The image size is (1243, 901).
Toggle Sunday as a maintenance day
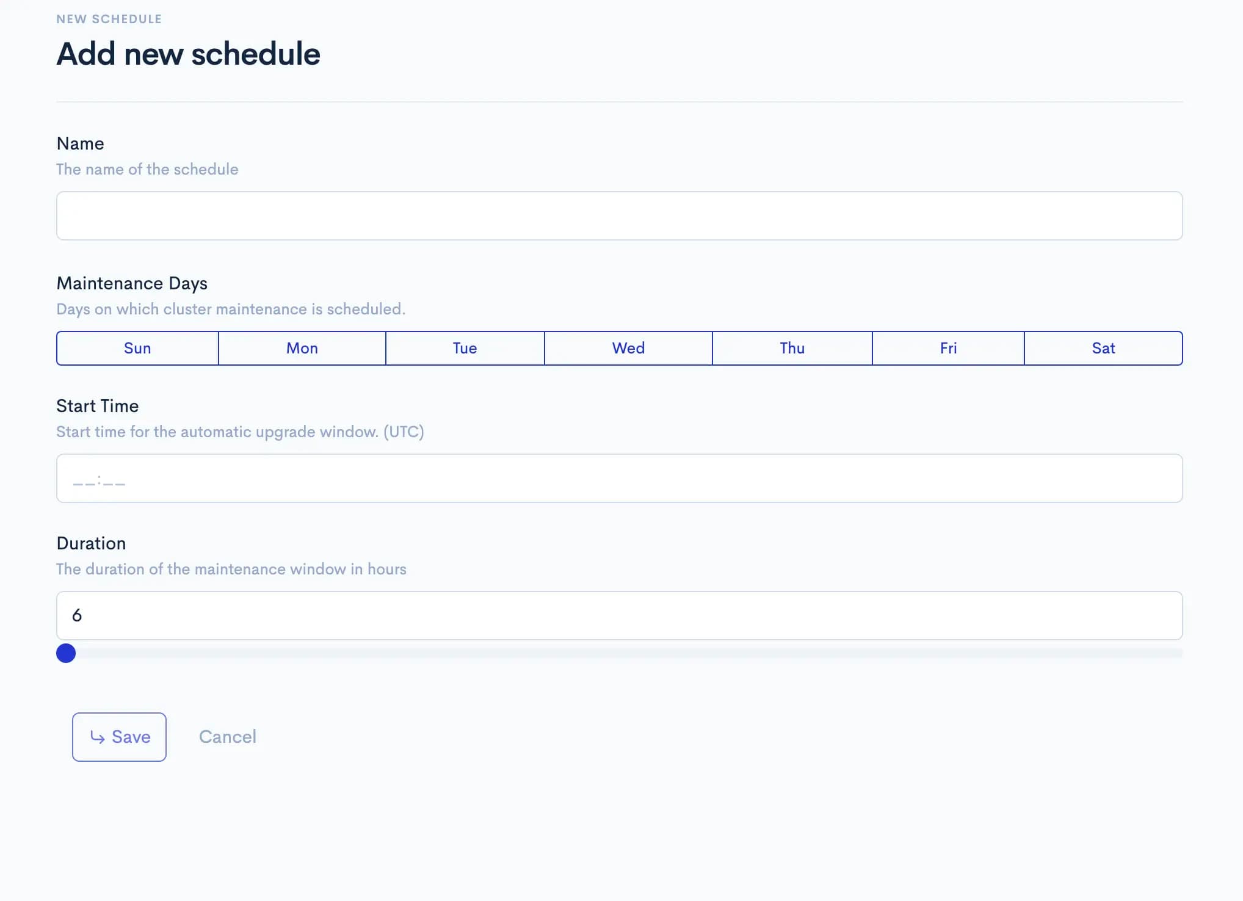[x=137, y=348]
